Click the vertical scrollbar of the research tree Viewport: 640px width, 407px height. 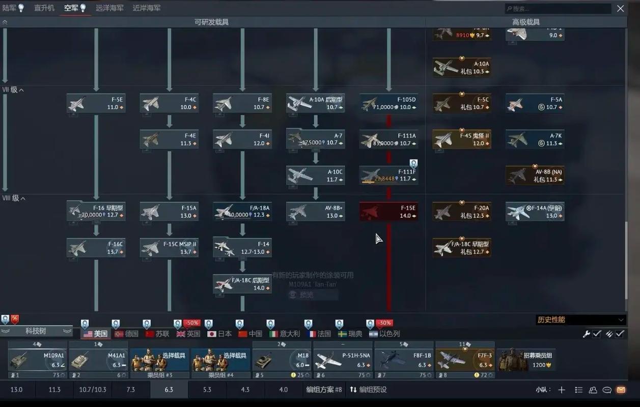[627, 259]
